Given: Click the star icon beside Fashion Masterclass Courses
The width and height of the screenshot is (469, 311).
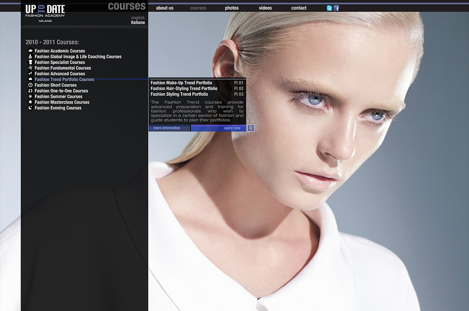Looking at the screenshot, I should point(30,102).
